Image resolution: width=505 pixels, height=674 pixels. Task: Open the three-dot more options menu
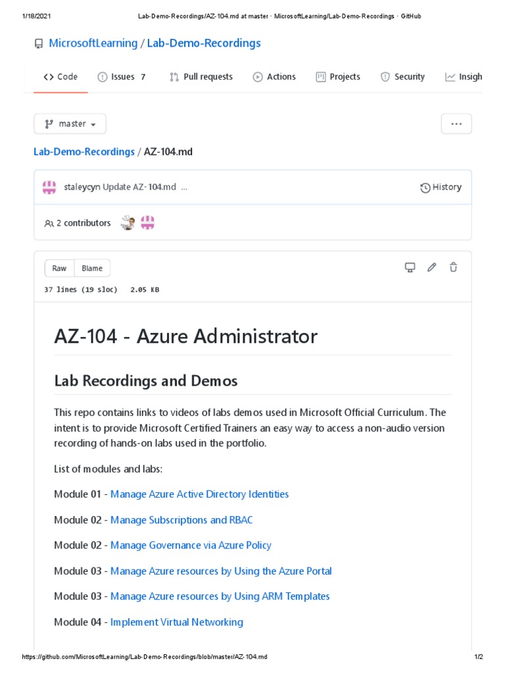456,124
